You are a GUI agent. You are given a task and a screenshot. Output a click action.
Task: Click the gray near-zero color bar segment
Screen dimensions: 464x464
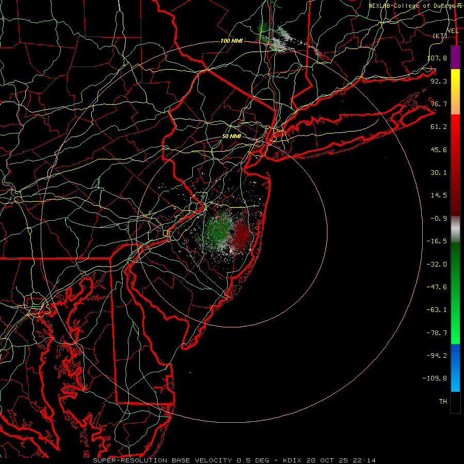455,229
